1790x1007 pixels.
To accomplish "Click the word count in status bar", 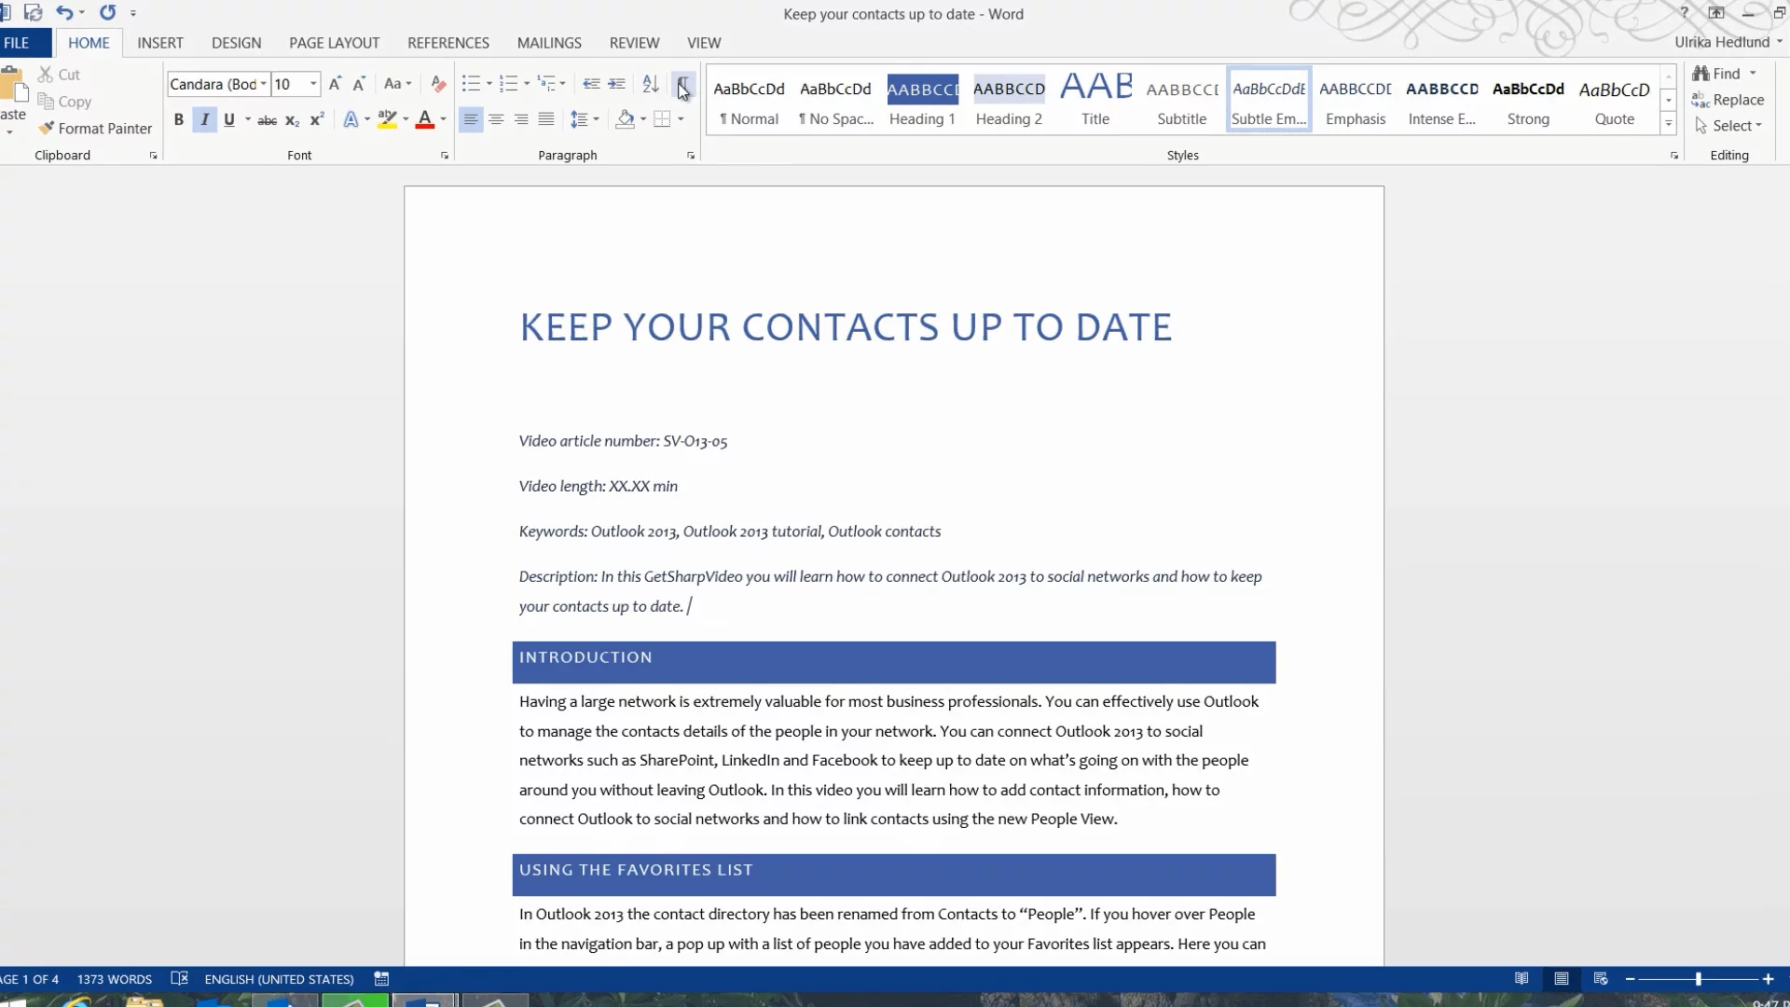I will tap(114, 979).
